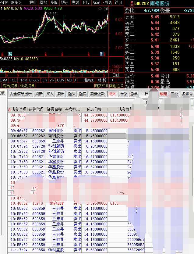This screenshot has width=194, height=254.
Task: Click the 卖出 toolbar button
Action: tap(61, 94)
